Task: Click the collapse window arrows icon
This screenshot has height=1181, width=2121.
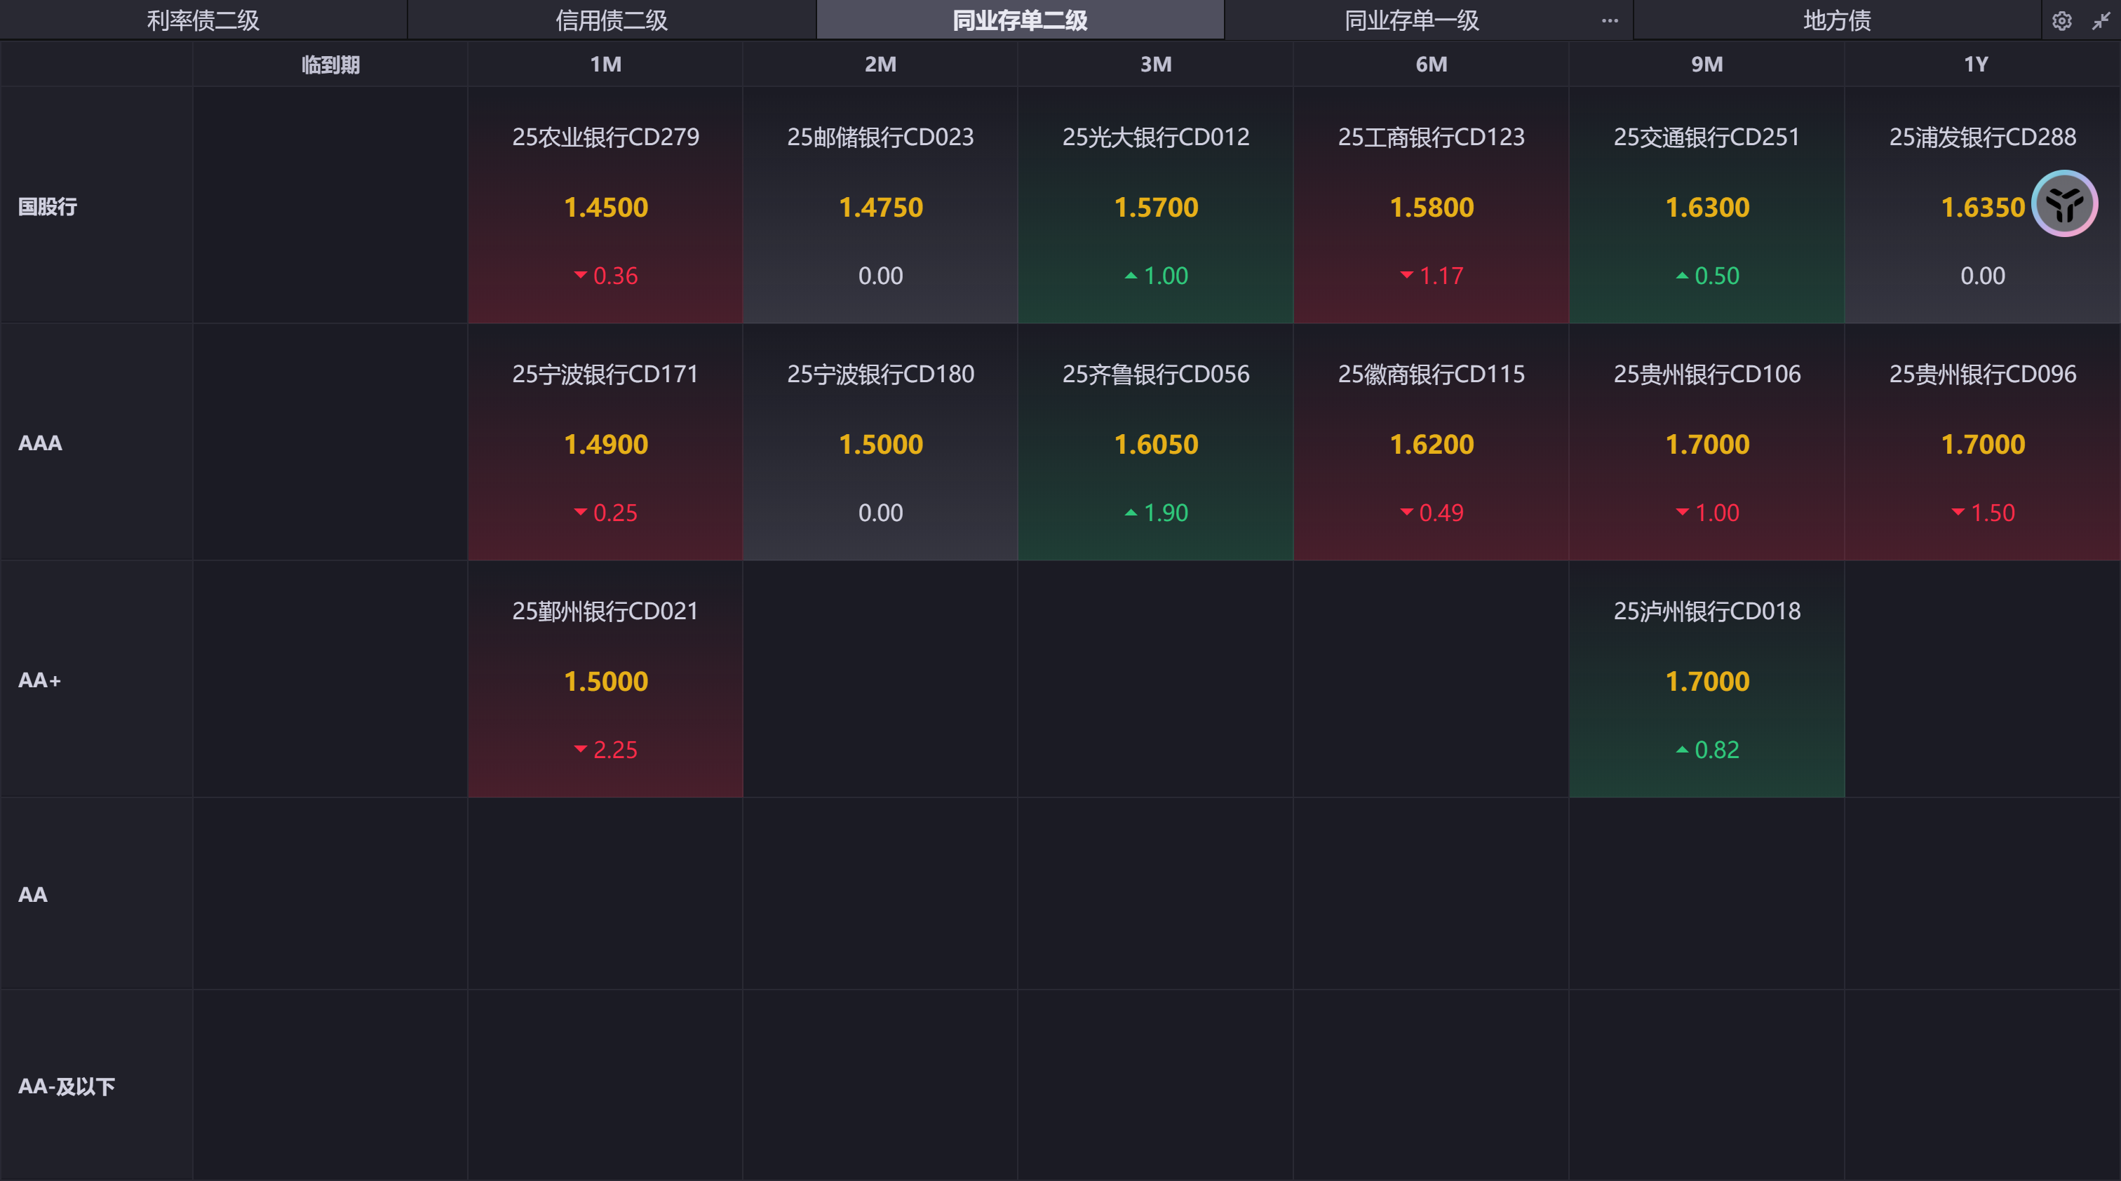Action: (2101, 20)
